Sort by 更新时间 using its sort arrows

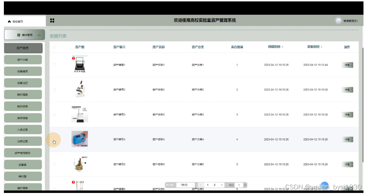[x=322, y=47]
